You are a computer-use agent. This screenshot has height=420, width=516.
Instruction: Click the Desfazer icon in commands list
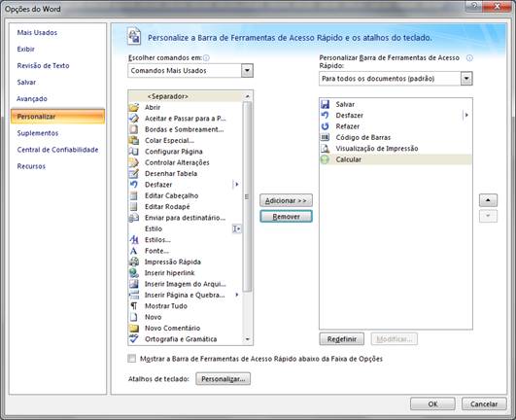click(x=133, y=185)
